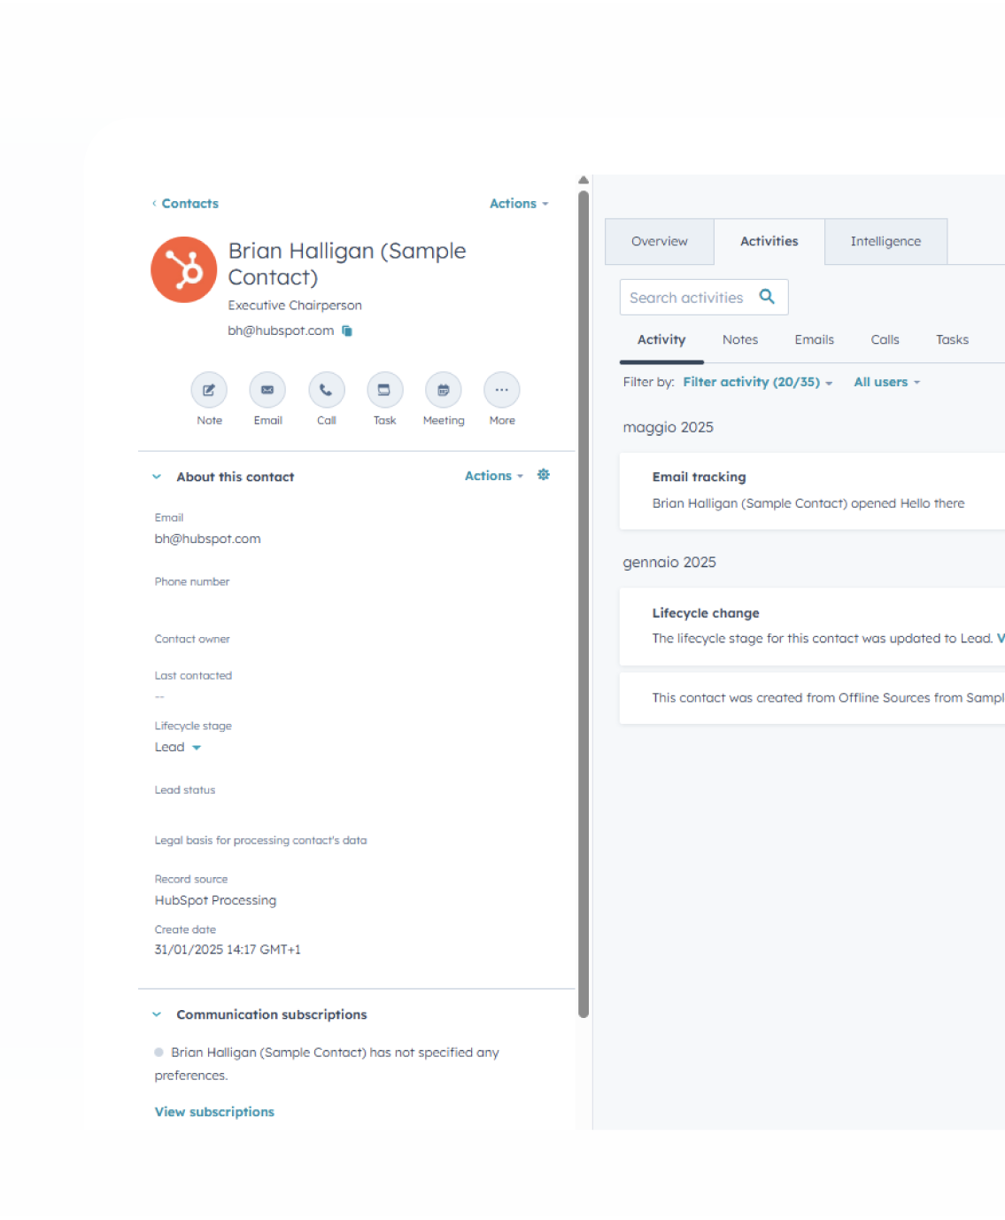Click the maggio 2025 month heading
The width and height of the screenshot is (1005, 1220).
[668, 427]
